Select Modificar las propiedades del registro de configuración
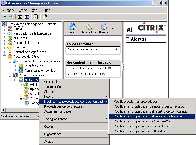 pos(152,111)
